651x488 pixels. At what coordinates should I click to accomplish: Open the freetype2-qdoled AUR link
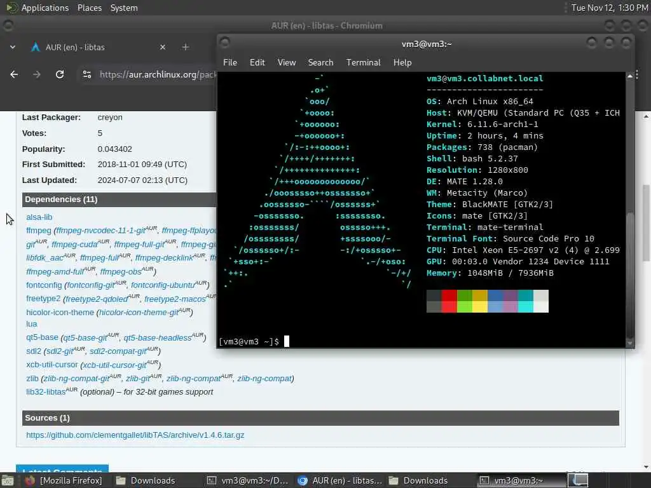(x=97, y=299)
